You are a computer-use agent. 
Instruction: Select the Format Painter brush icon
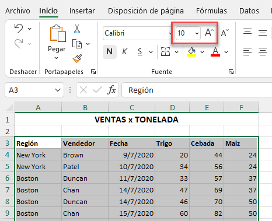(x=77, y=58)
